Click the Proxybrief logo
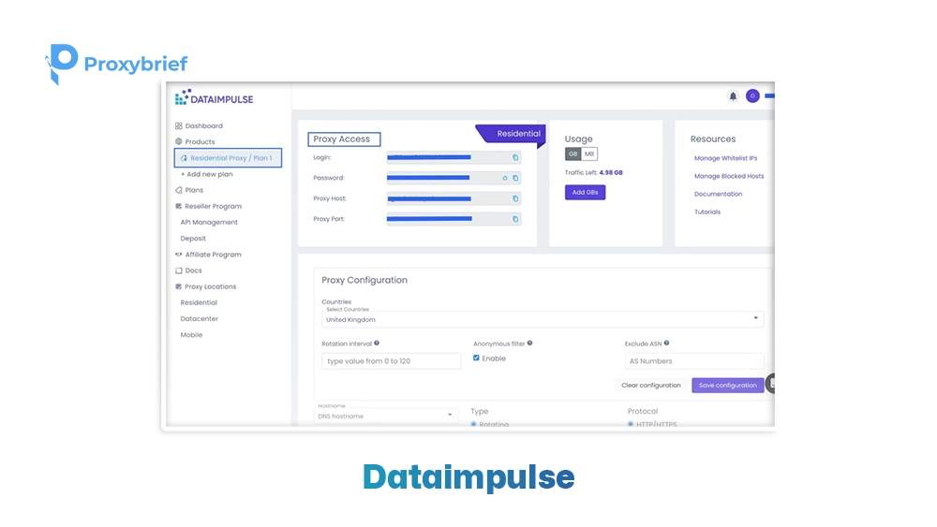 point(116,64)
